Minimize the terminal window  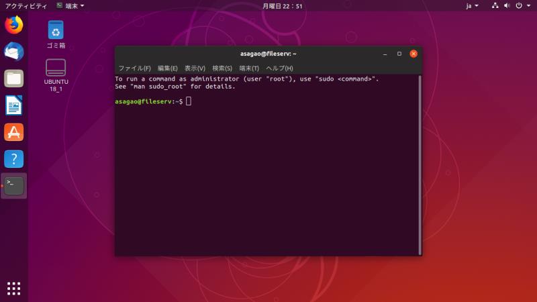point(385,54)
